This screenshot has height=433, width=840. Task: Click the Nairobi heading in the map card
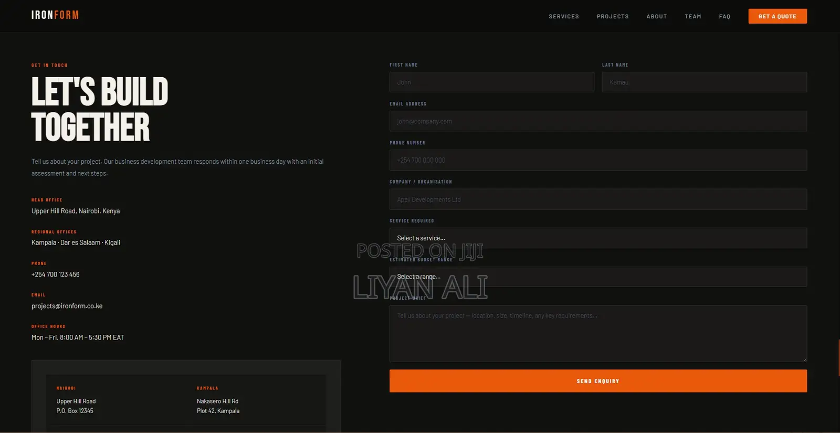pos(66,388)
